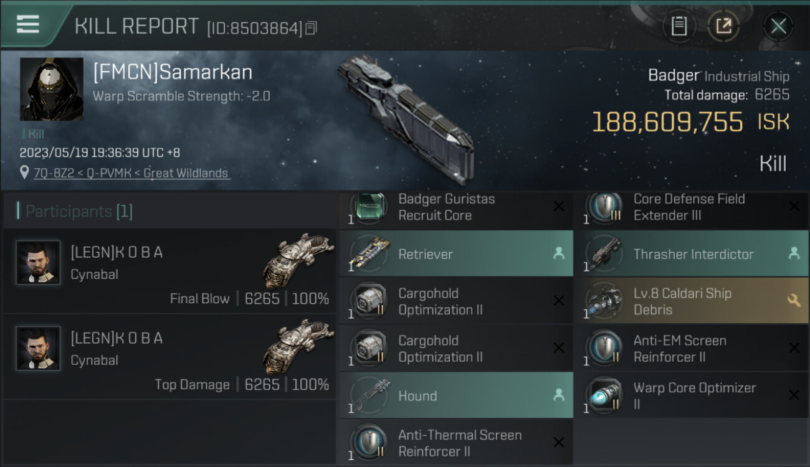
Task: Select the Final Blow Cynabal participant
Action: (x=169, y=271)
